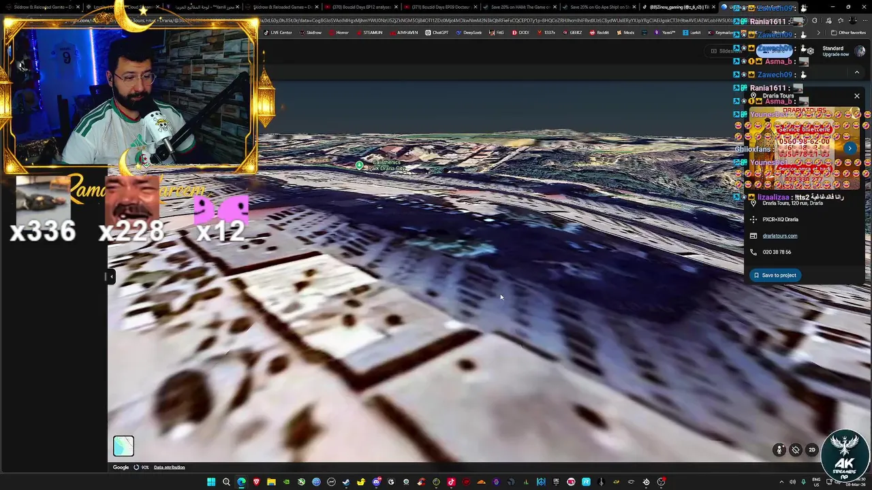Open the map style layer thumbnail
This screenshot has height=490, width=872.
click(123, 446)
